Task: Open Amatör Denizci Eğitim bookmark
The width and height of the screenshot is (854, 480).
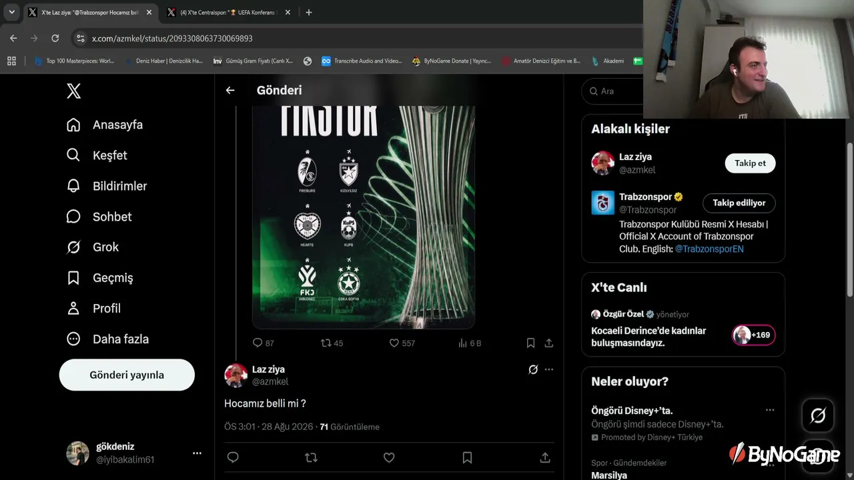Action: (541, 61)
